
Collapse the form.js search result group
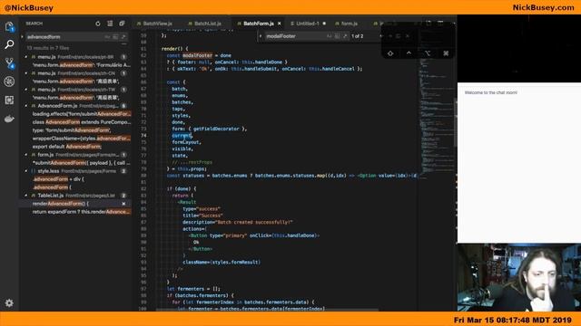click(x=26, y=155)
